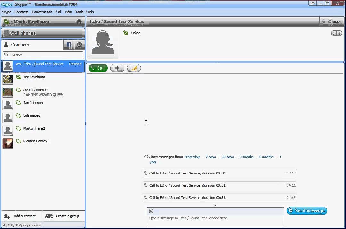Select the Contacts tab
The image size is (346, 229).
[32, 45]
